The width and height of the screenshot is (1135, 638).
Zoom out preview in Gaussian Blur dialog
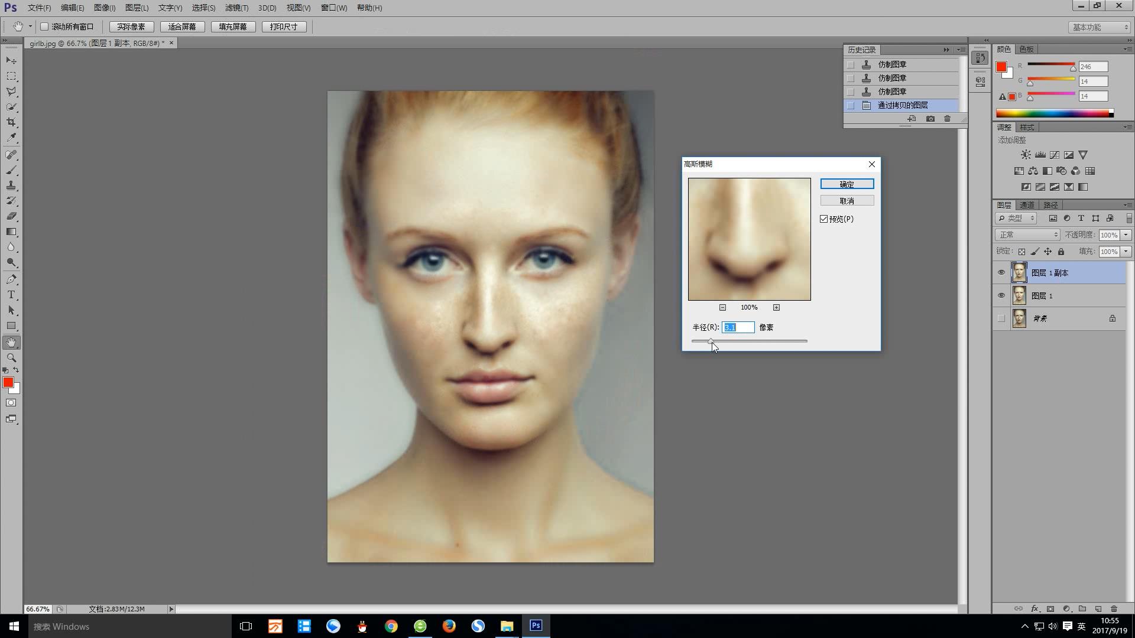coord(722,307)
